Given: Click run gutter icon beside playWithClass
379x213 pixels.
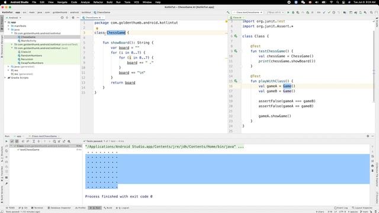Looking at the screenshot, I should point(236,81).
